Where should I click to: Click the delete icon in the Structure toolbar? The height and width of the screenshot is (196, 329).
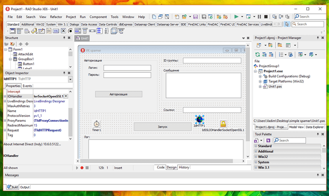tap(13, 44)
